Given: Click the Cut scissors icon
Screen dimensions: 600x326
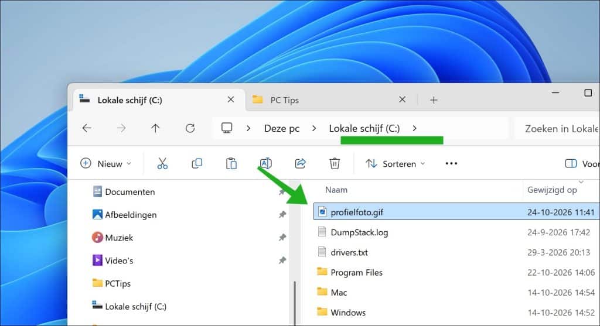Looking at the screenshot, I should [162, 163].
